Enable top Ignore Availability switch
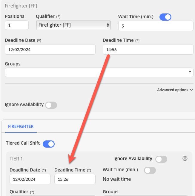This screenshot has width=195, height=196. coord(51,105)
